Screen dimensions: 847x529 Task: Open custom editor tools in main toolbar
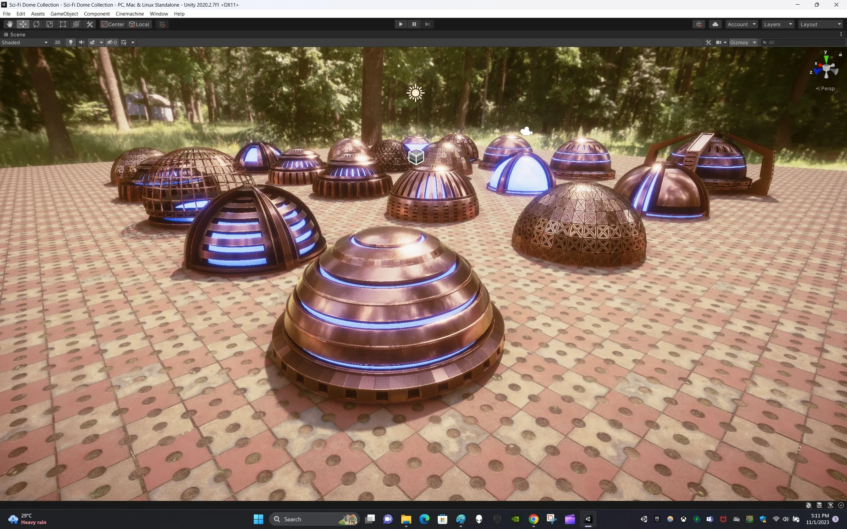[x=90, y=24]
